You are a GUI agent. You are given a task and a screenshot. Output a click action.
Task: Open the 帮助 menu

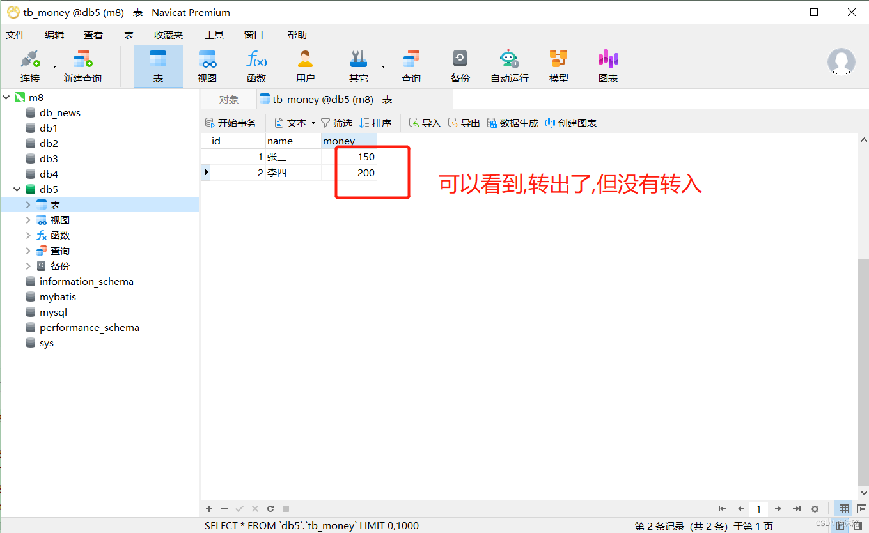pyautogui.click(x=297, y=35)
